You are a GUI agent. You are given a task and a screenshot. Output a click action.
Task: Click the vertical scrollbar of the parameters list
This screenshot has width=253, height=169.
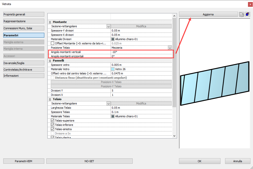174,62
